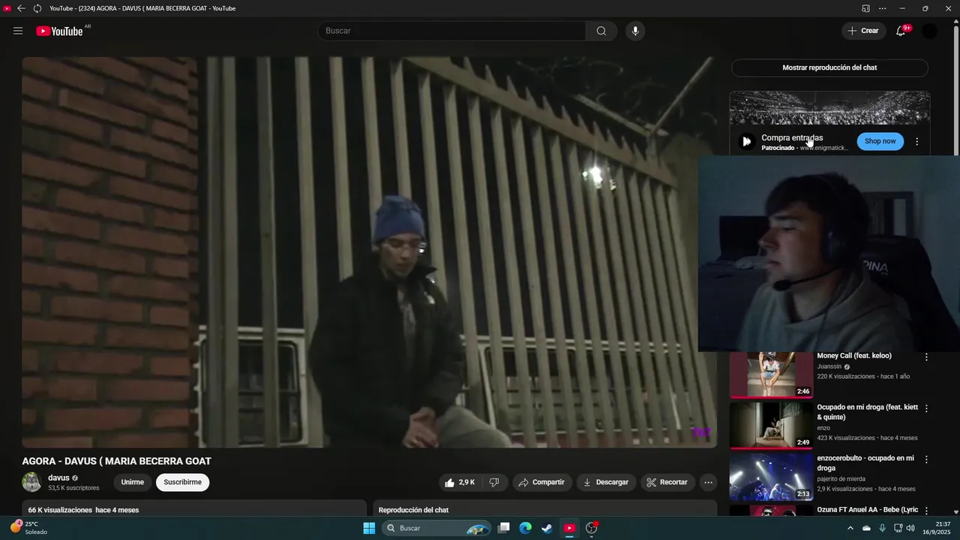
Task: Open the volume speaker tray icon
Action: 910,528
